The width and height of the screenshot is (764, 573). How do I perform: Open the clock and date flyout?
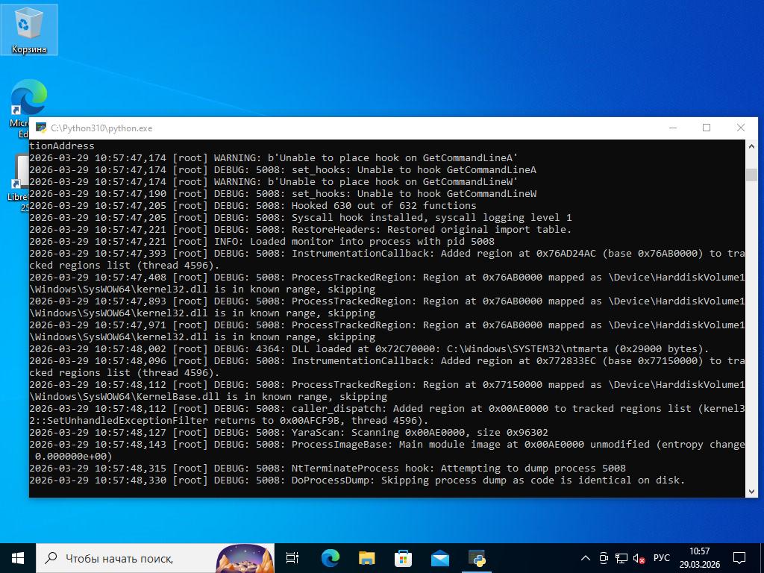tap(699, 557)
